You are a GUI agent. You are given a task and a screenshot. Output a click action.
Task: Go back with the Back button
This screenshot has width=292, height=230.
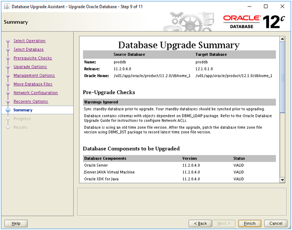200,223
